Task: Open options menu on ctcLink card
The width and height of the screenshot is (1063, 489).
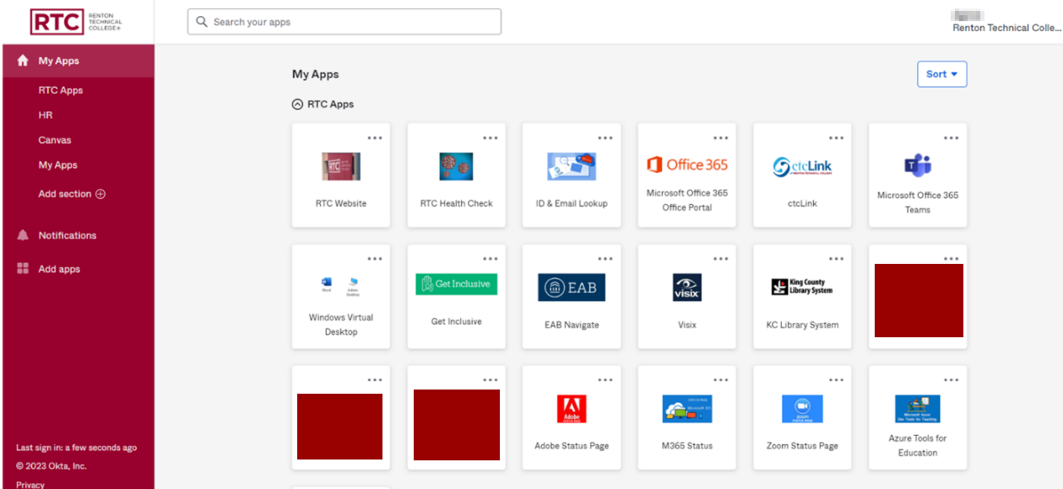Action: 836,138
